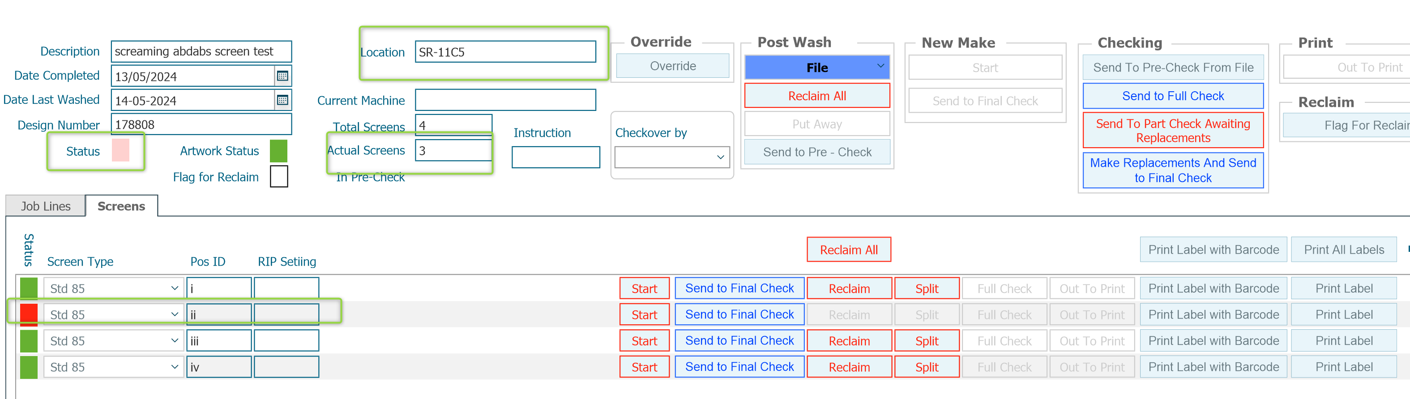The image size is (1410, 399).
Task: Click Print Label for row i
Action: pyautogui.click(x=1343, y=289)
